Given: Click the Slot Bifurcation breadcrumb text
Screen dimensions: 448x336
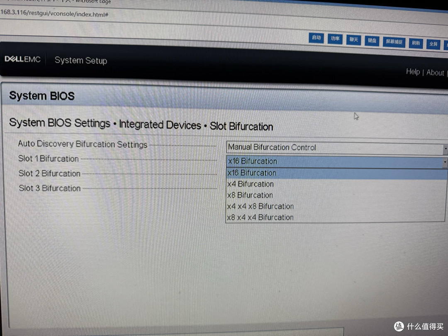Looking at the screenshot, I should (241, 126).
